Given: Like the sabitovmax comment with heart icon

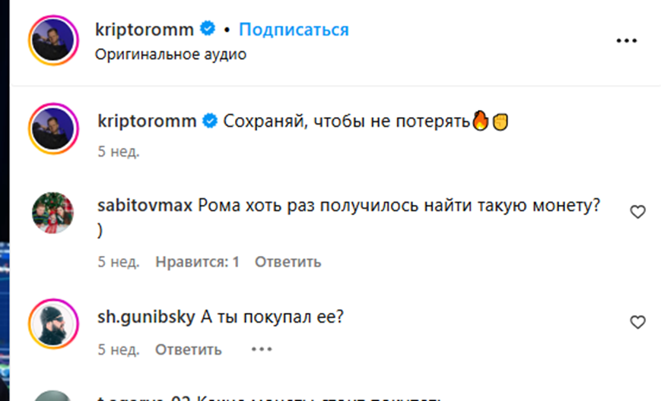Looking at the screenshot, I should click(637, 213).
